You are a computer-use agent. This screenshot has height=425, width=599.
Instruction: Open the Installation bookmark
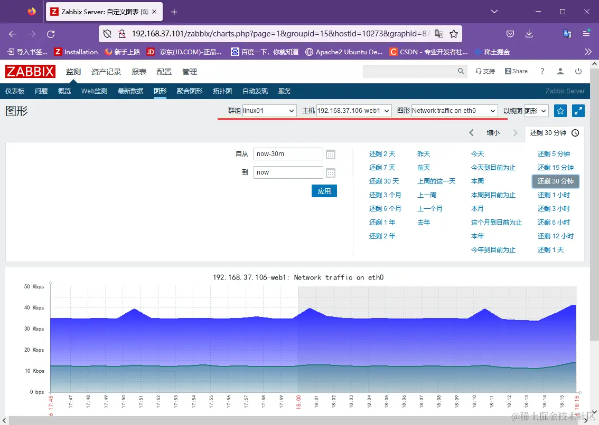coord(76,52)
